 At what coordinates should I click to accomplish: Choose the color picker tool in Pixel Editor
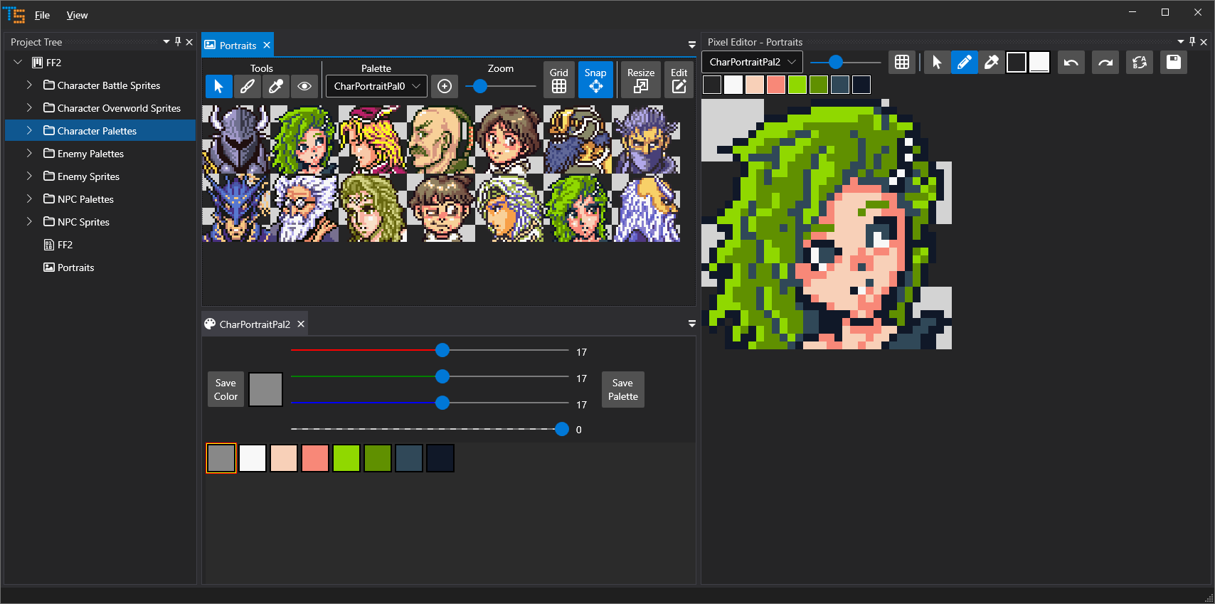pyautogui.click(x=991, y=62)
